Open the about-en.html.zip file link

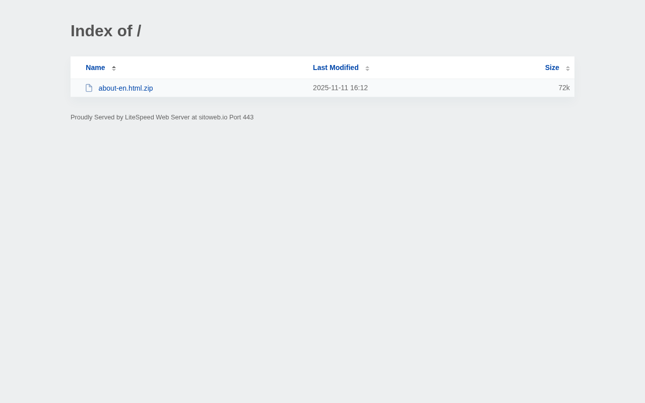[x=125, y=88]
